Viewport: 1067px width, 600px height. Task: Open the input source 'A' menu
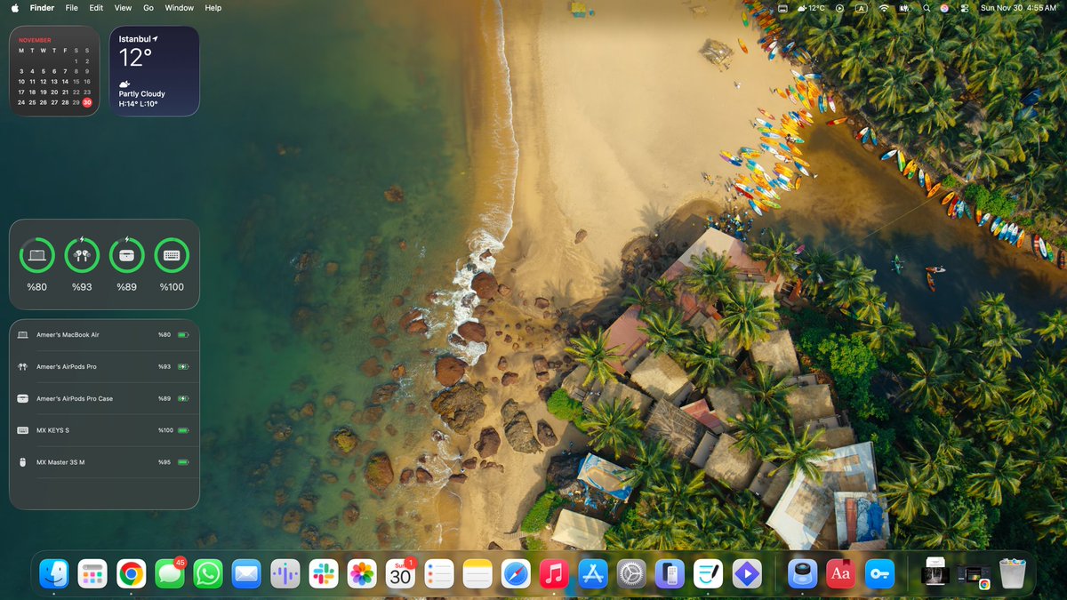pos(861,7)
